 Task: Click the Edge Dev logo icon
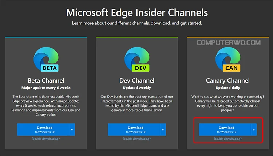pyautogui.click(x=137, y=59)
